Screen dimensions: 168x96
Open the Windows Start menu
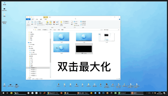[x=3, y=93]
